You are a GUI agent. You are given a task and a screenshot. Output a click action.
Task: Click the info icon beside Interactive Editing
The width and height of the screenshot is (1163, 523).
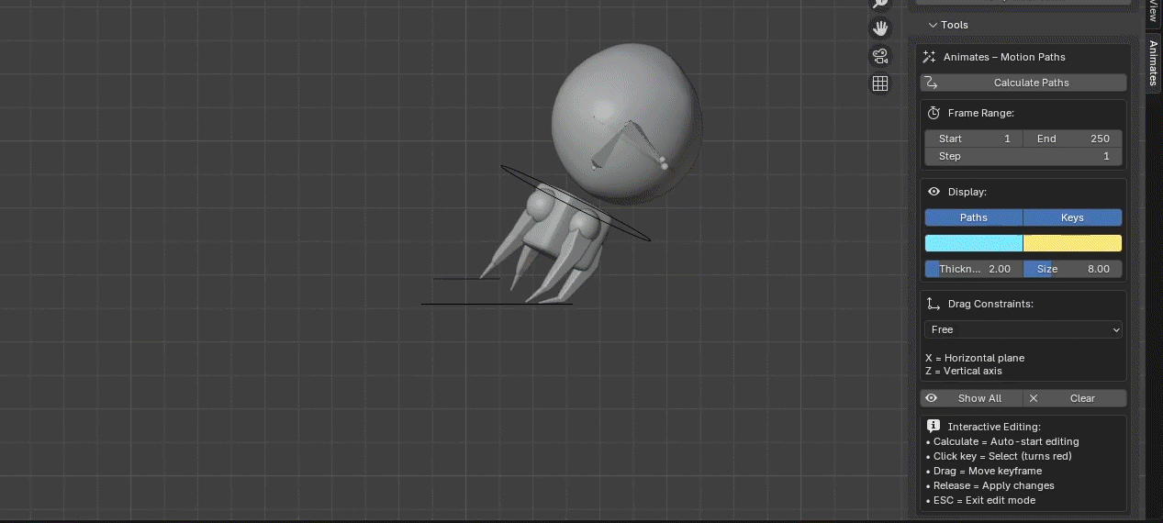(x=934, y=427)
